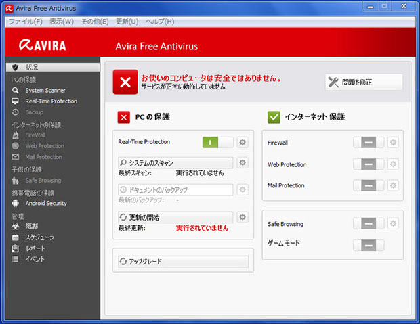
Task: Click the Avira logo in the banner
Action: [42, 45]
